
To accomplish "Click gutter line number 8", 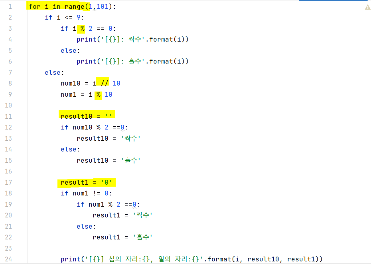I will (10, 84).
